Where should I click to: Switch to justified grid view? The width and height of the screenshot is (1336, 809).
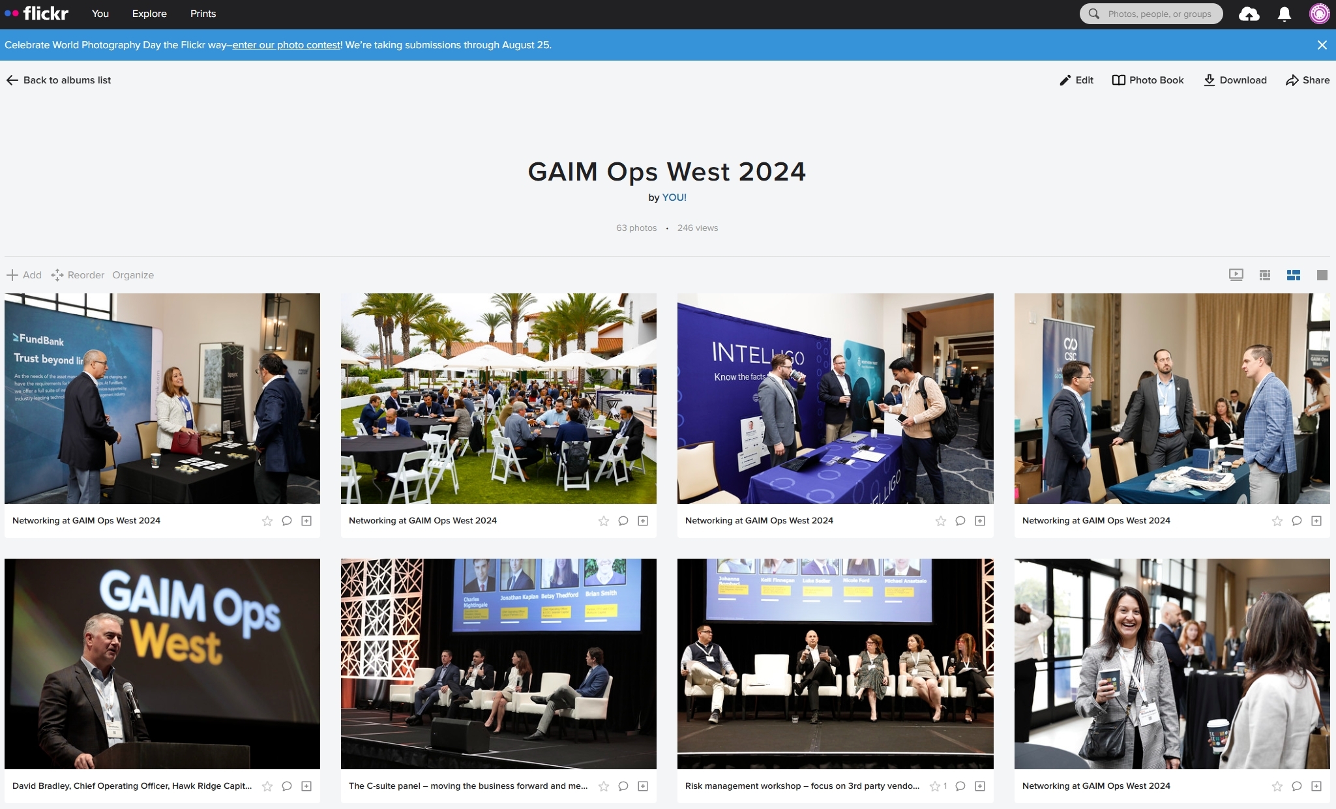point(1294,274)
